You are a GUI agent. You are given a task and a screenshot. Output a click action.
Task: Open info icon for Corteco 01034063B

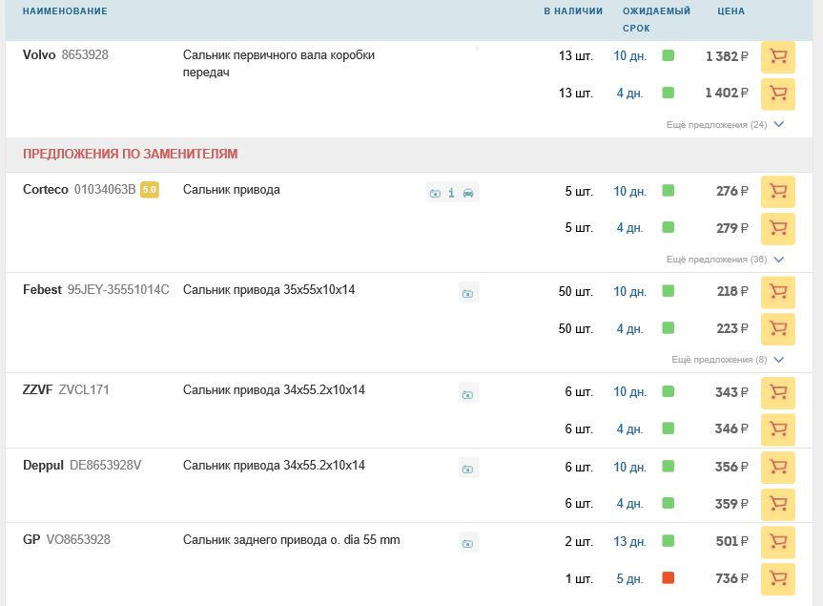[451, 193]
